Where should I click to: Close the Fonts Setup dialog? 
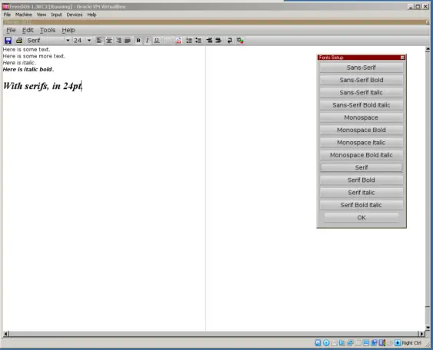click(402, 58)
